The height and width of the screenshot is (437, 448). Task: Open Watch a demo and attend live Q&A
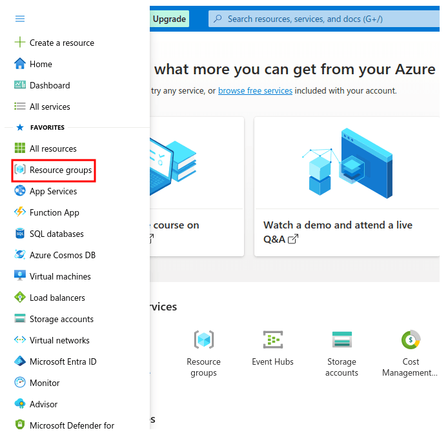[x=338, y=232]
